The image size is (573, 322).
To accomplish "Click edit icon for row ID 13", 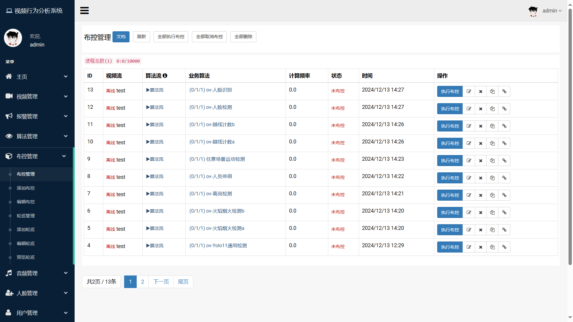I will point(469,92).
